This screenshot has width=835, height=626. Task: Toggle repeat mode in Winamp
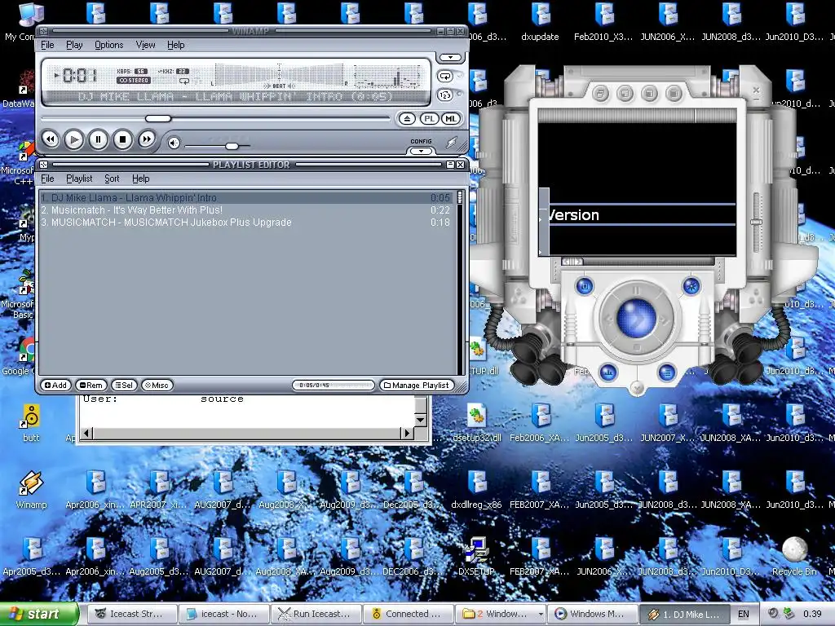click(445, 77)
